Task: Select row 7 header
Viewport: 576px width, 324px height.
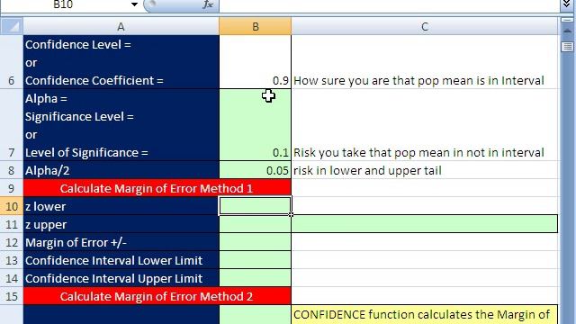Action: pos(12,125)
